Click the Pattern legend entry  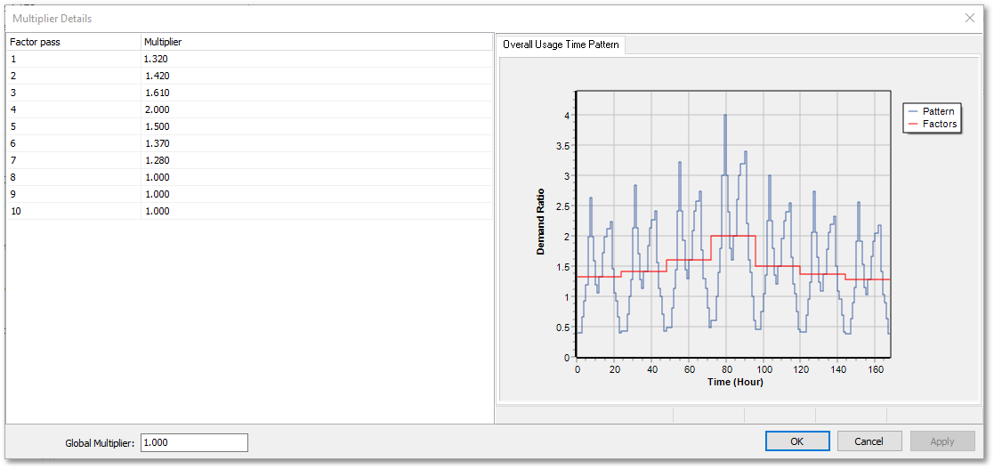(931, 111)
